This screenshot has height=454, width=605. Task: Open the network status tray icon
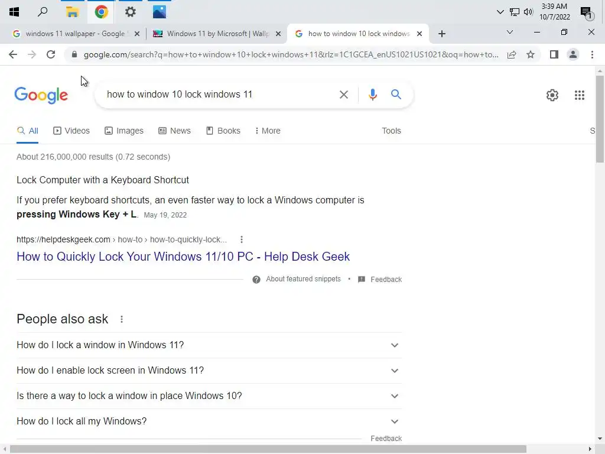click(515, 12)
